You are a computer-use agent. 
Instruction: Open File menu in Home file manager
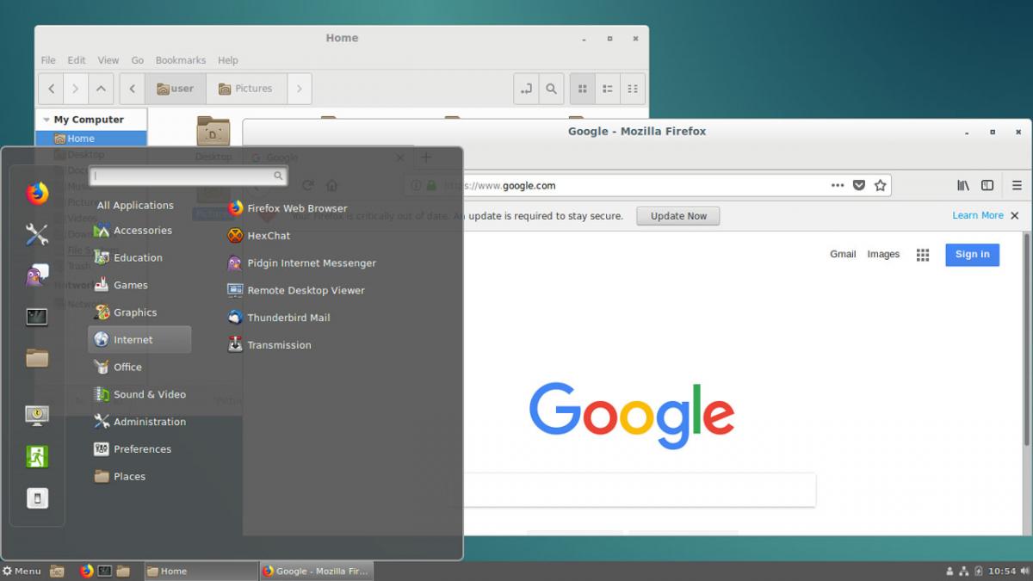click(48, 60)
